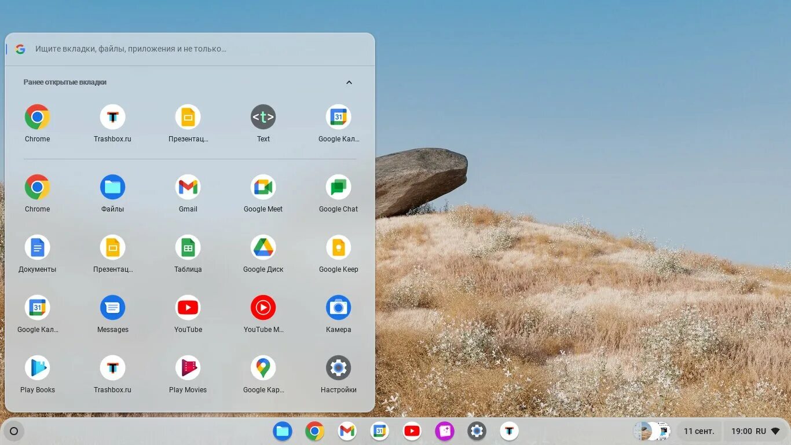Open Google Кар... maps app

click(x=263, y=374)
